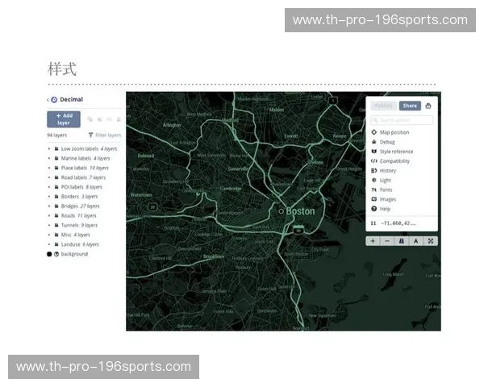
Task: Click the Decimal style logo icon
Action: tap(54, 100)
